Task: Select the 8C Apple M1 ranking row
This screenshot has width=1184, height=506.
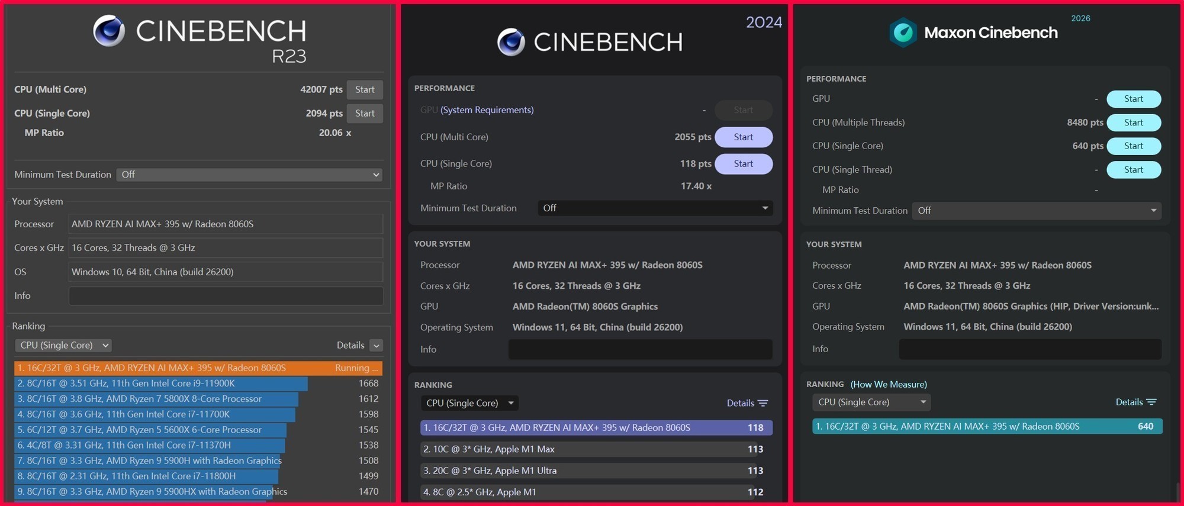Action: (x=596, y=492)
